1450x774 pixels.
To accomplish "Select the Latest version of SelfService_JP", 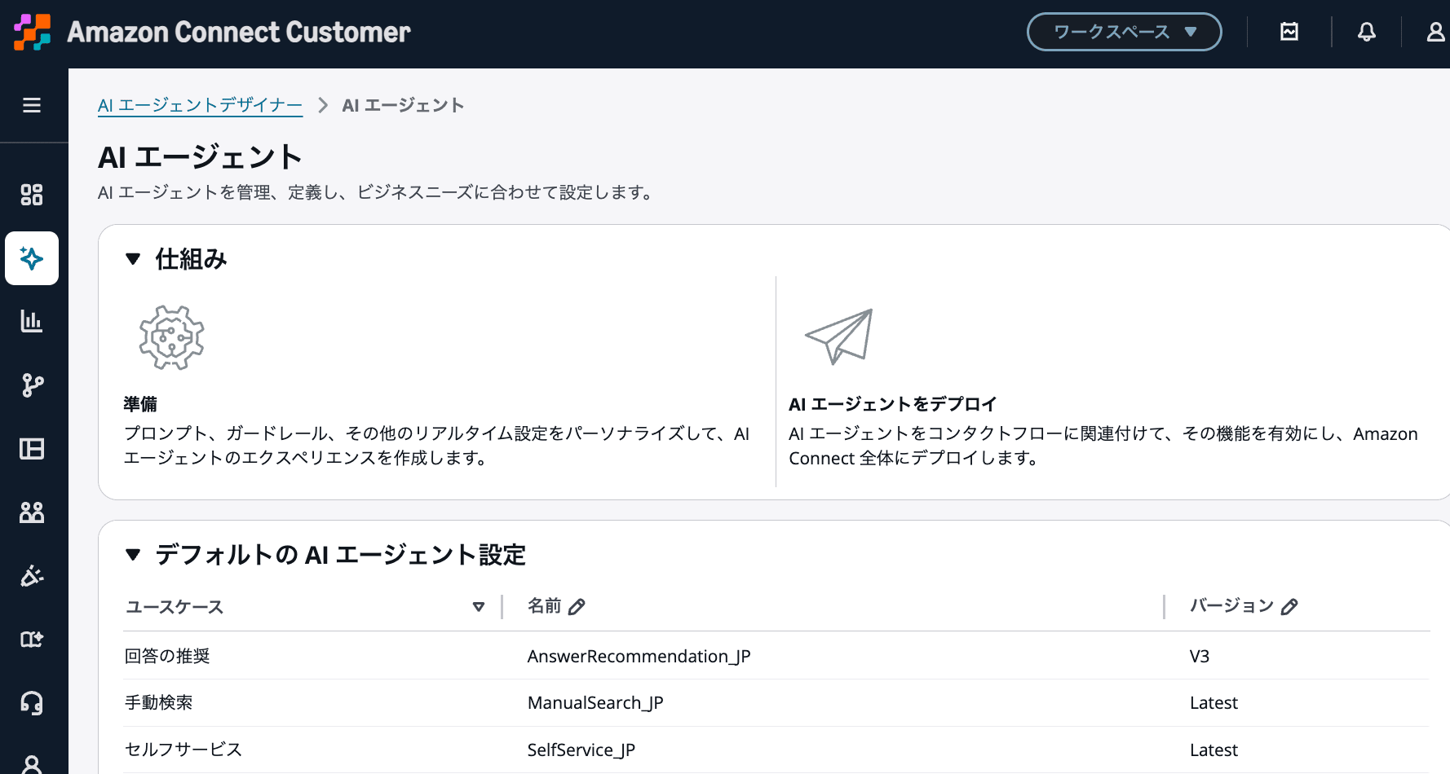I will [1213, 750].
